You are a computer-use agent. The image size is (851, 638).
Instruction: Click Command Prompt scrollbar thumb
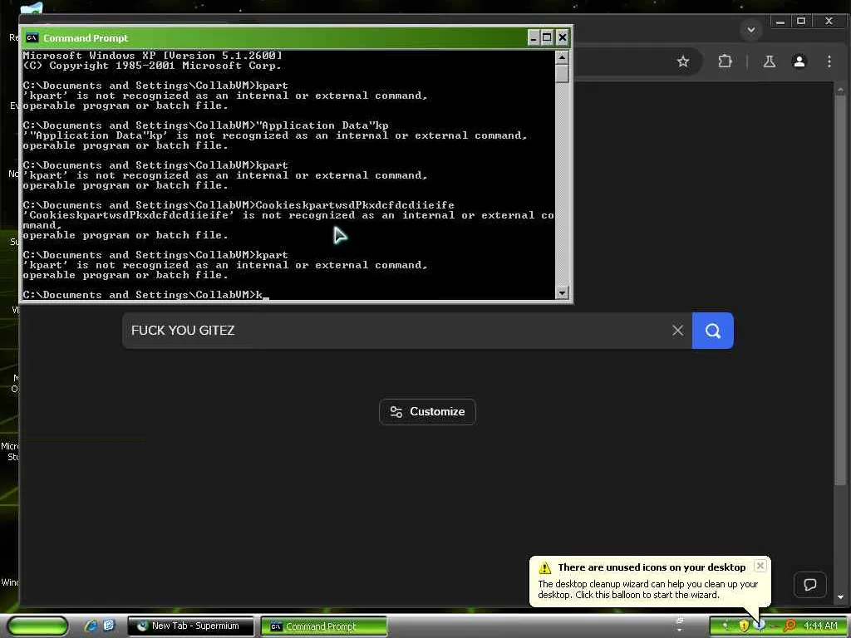(x=562, y=73)
